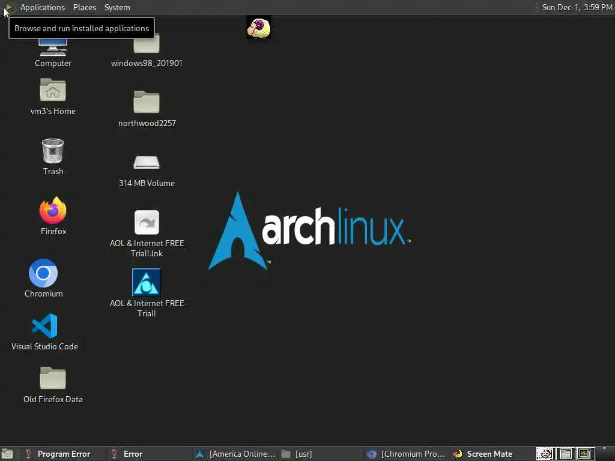Select the blue AOL & Internet FREE Trial! icon
This screenshot has height=461, width=615.
point(147,282)
